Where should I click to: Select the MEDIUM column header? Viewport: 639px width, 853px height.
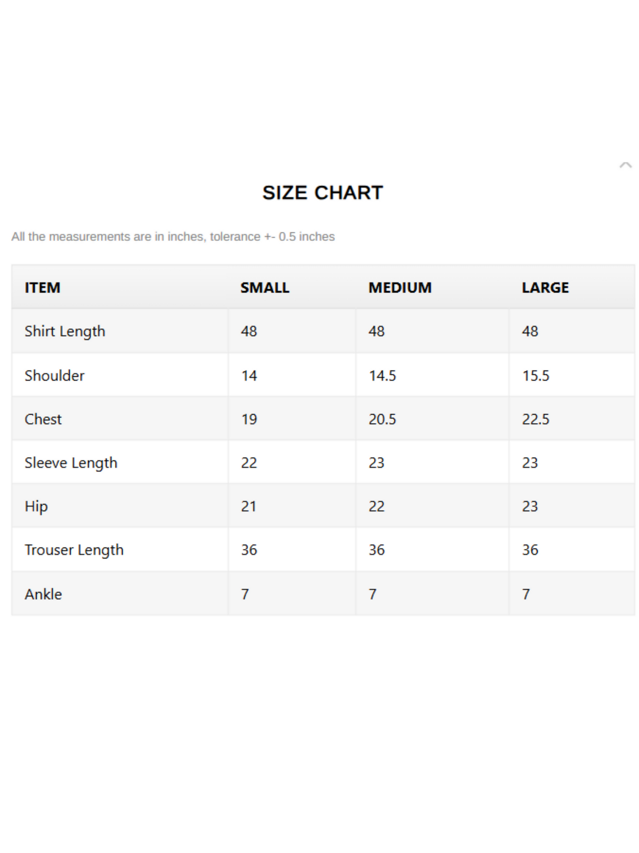point(400,288)
